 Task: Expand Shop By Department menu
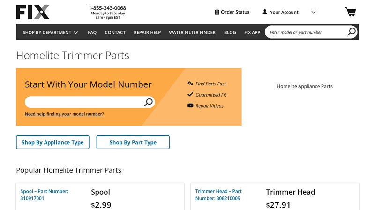click(51, 32)
